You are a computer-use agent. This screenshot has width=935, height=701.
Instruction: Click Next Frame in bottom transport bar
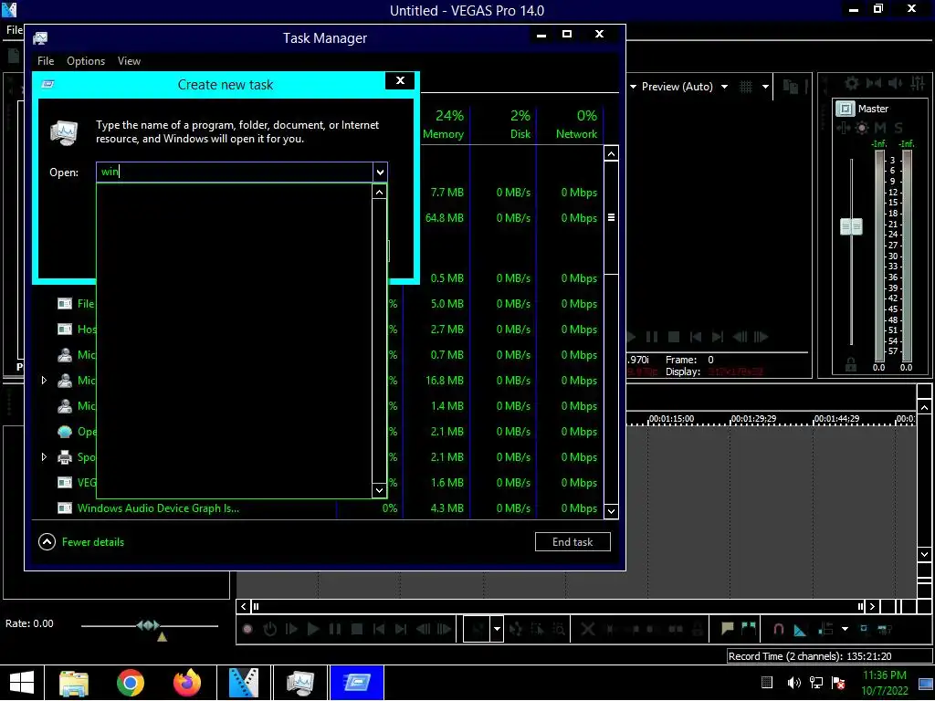coord(445,629)
